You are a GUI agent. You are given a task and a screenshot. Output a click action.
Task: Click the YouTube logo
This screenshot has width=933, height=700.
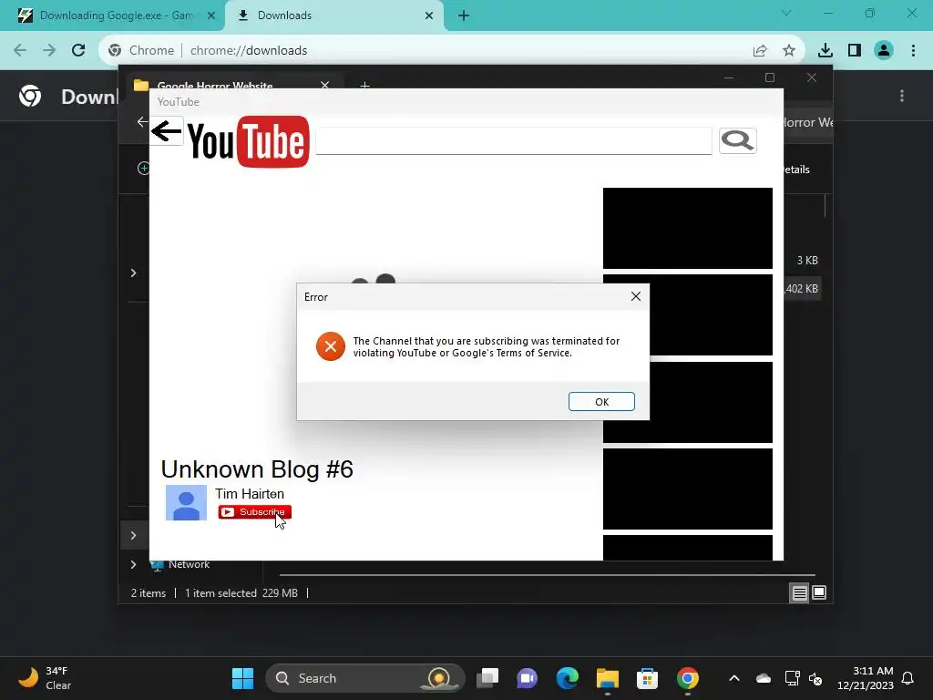[248, 141]
